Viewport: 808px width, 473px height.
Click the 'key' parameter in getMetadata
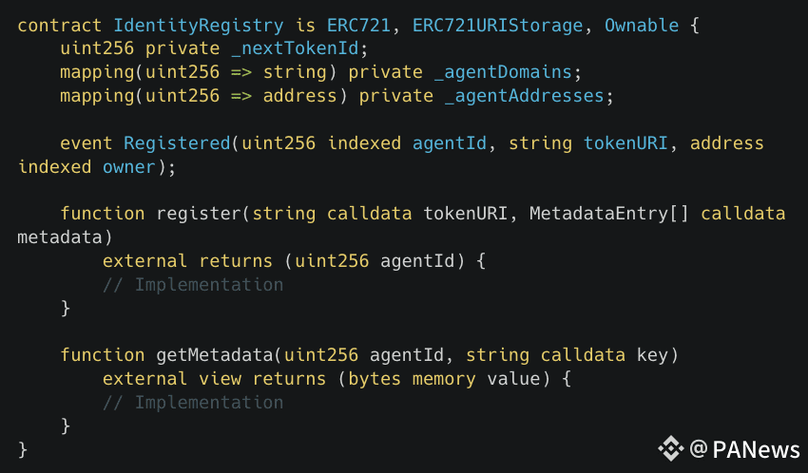point(652,355)
